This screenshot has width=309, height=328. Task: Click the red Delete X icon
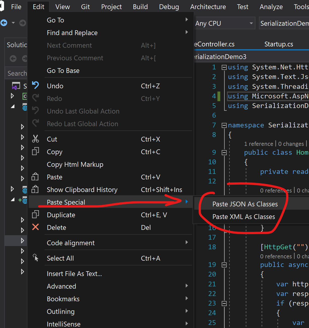tap(35, 227)
